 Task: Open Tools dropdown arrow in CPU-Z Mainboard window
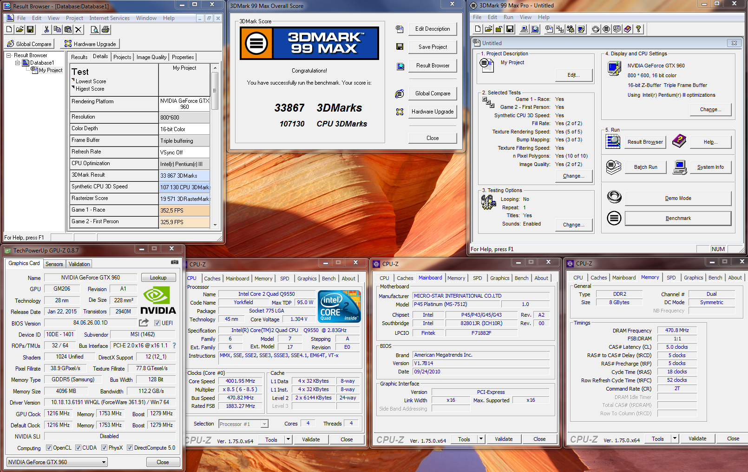tap(481, 439)
